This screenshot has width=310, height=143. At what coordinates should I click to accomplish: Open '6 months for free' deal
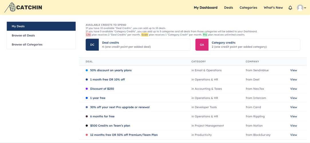coord(102,116)
